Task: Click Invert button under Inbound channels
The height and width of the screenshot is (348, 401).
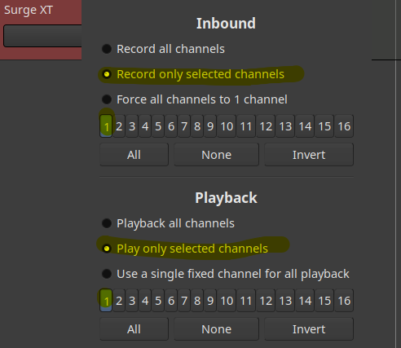Action: point(309,155)
